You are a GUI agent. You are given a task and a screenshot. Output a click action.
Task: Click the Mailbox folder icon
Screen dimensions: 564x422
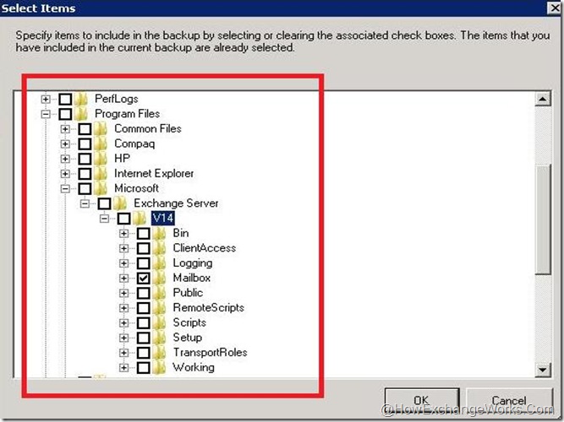[159, 278]
